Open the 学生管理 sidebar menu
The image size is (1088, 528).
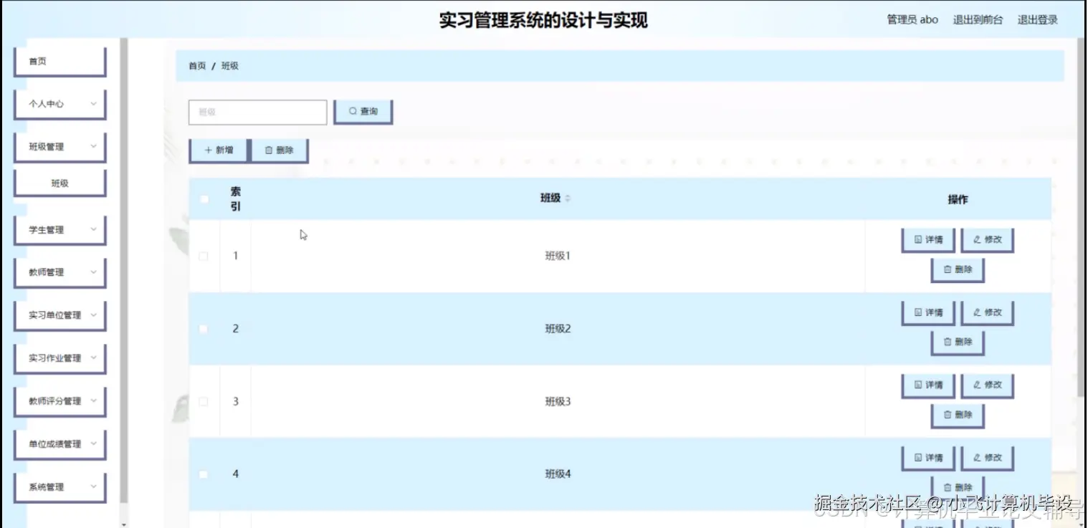(x=60, y=230)
